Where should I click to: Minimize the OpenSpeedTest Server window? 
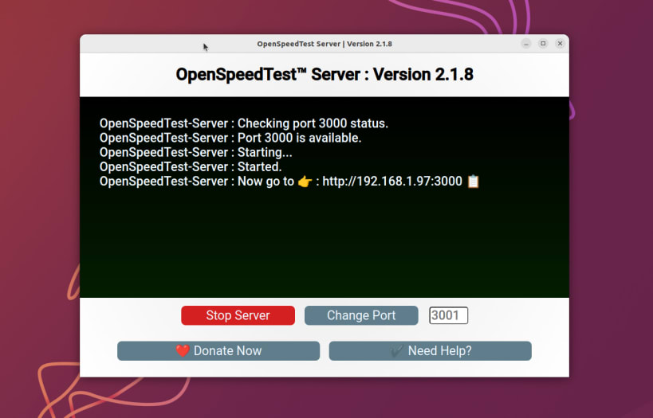(x=526, y=44)
